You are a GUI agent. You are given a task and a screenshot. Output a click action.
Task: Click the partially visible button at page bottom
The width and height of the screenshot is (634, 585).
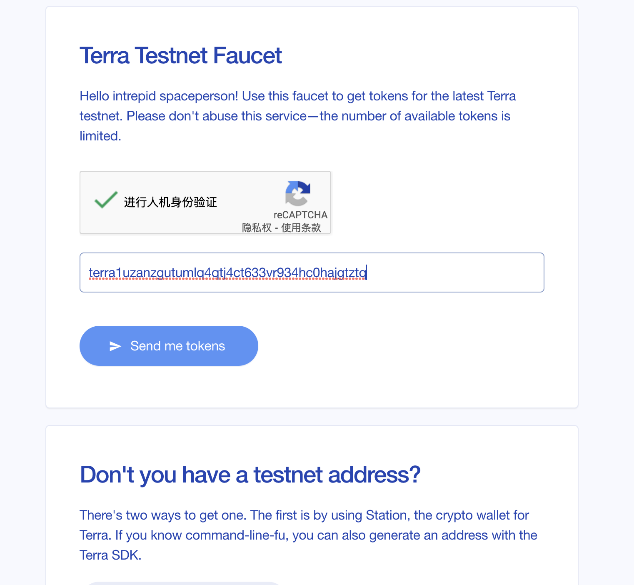tap(183, 583)
